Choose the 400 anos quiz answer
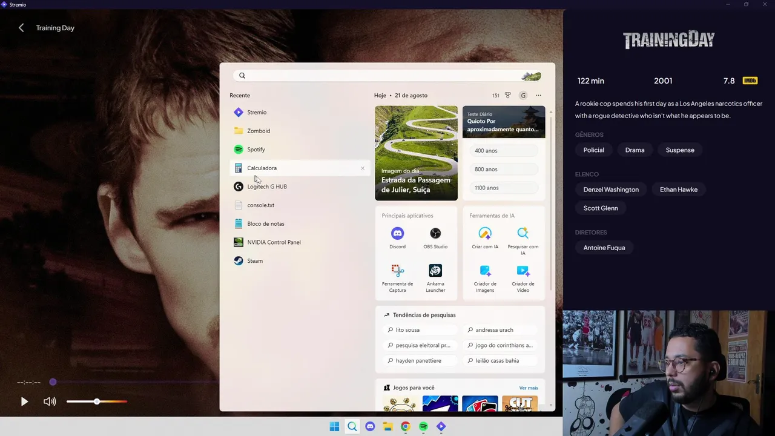775x436 pixels. pyautogui.click(x=504, y=151)
